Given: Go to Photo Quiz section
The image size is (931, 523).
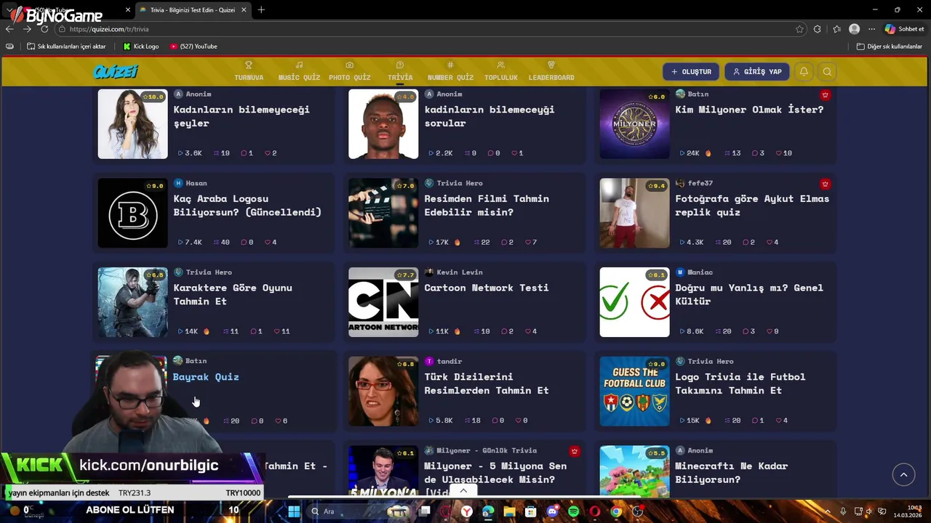Looking at the screenshot, I should (x=349, y=71).
